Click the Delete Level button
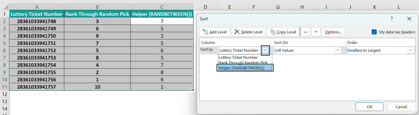The height and width of the screenshot is (115, 419). 248,32
